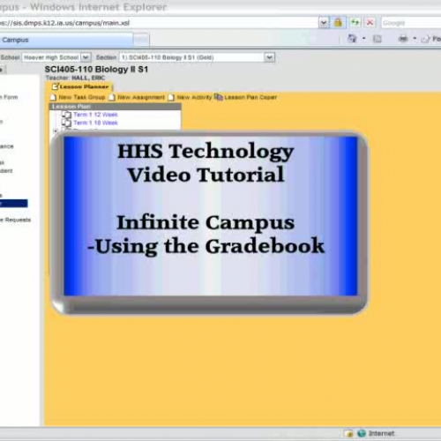Stop loading with the red X icon
The height and width of the screenshot is (441, 441).
(370, 22)
